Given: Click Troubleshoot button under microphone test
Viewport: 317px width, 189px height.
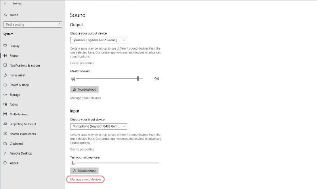Looking at the screenshot, I should click(84, 171).
